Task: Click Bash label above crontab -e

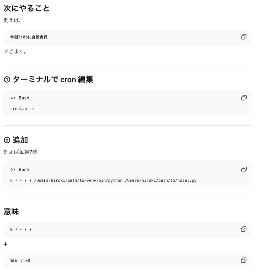Action: pyautogui.click(x=24, y=98)
